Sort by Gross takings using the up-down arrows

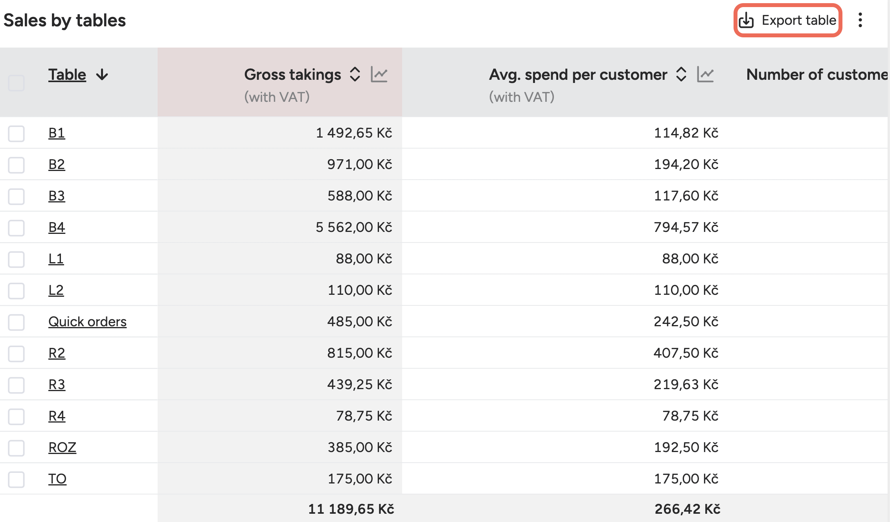(x=355, y=74)
